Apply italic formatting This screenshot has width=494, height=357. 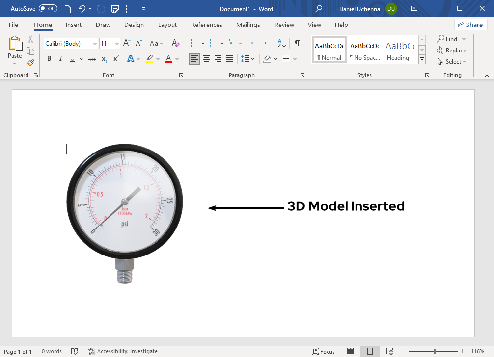[60, 58]
